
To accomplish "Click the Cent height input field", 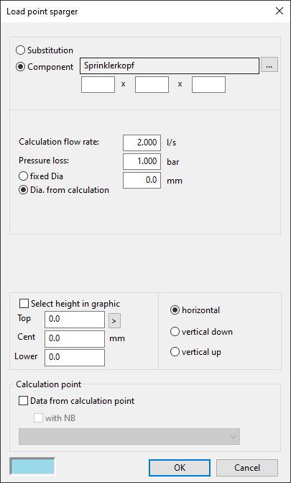I will (x=75, y=339).
